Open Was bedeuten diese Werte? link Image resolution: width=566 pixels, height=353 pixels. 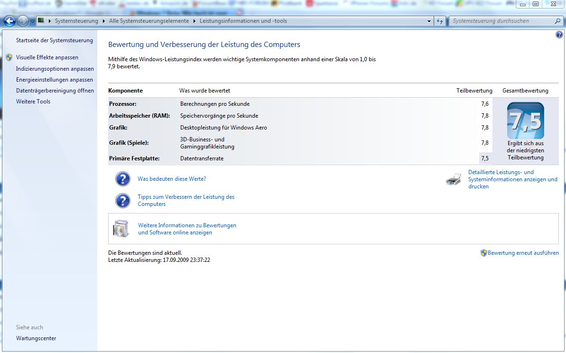pyautogui.click(x=172, y=179)
